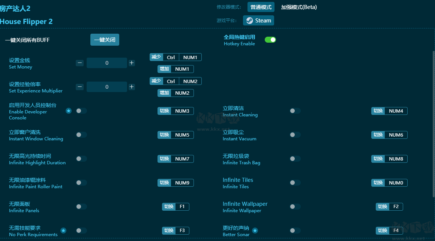Turn on Instant Cleaning toggle
Viewport: 435px width, 241px height.
click(x=295, y=111)
